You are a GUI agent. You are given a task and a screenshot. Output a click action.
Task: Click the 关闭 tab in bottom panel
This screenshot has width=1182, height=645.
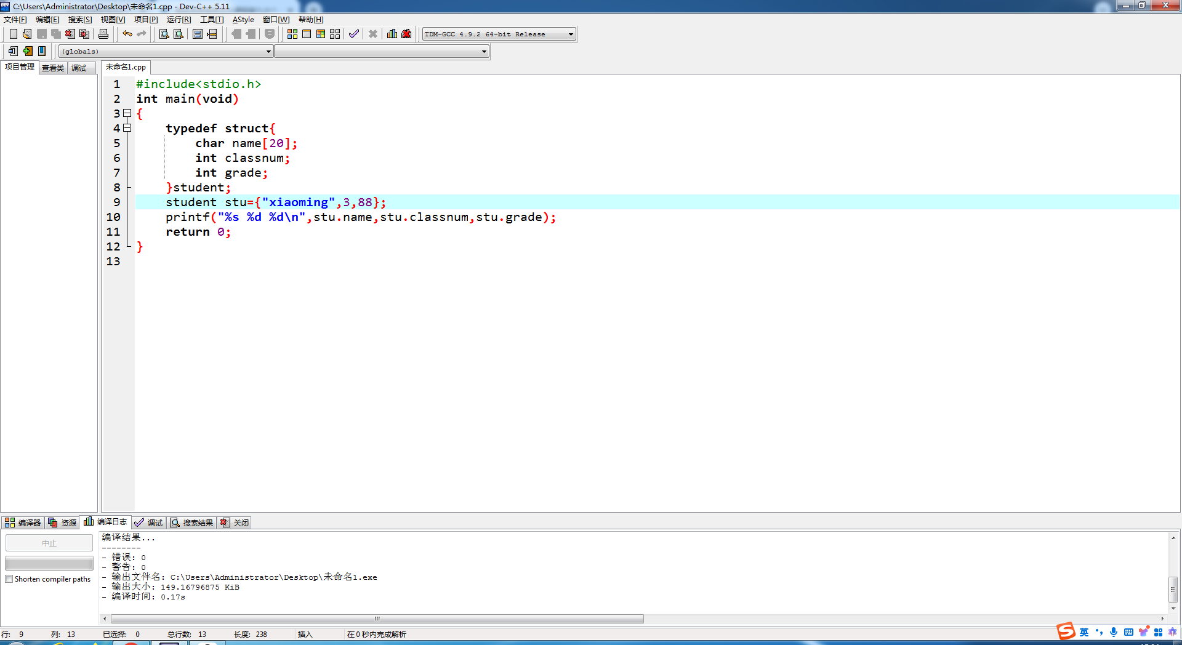pyautogui.click(x=235, y=523)
